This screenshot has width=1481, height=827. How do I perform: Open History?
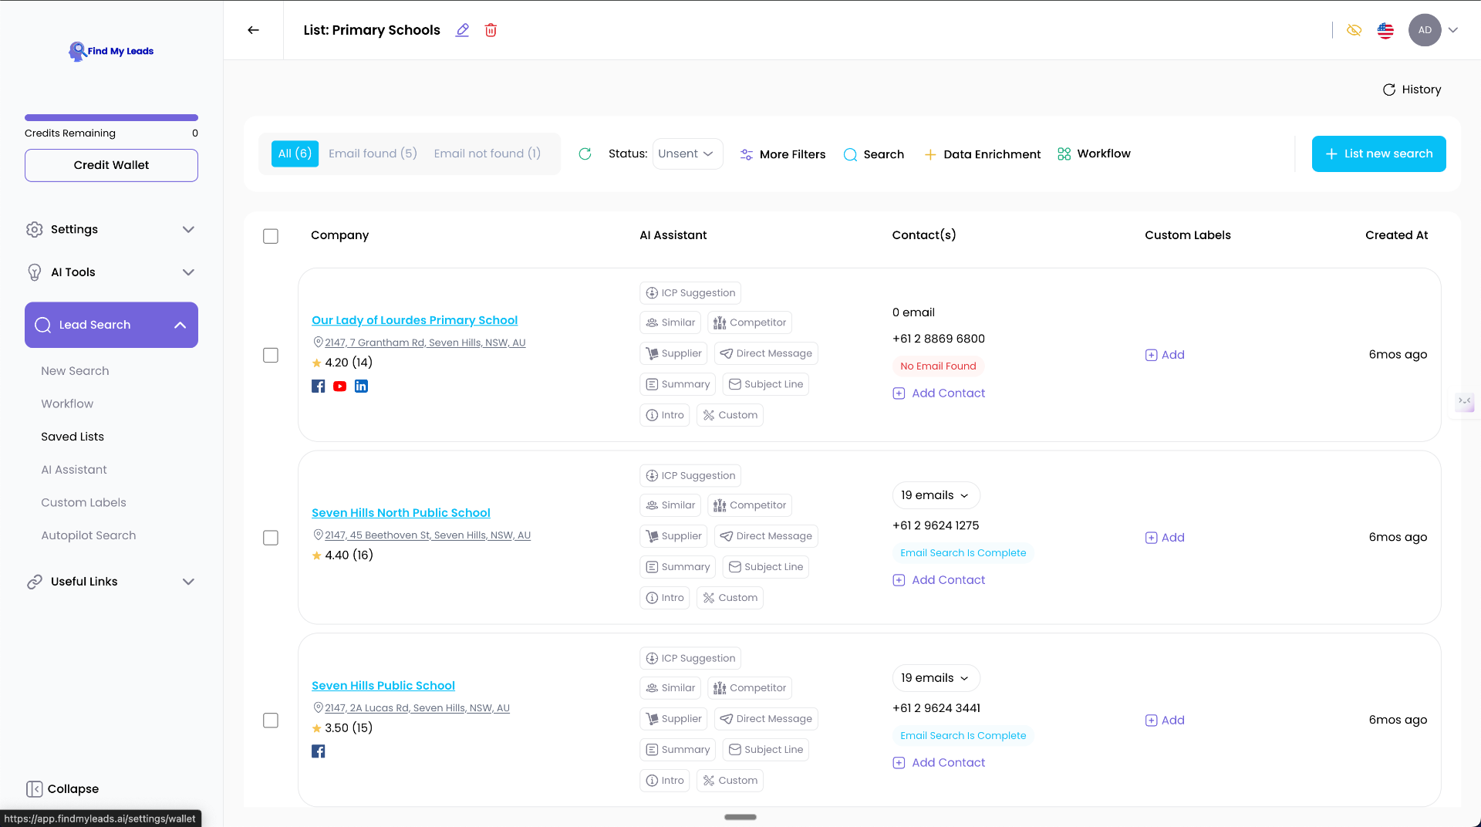[x=1412, y=89]
